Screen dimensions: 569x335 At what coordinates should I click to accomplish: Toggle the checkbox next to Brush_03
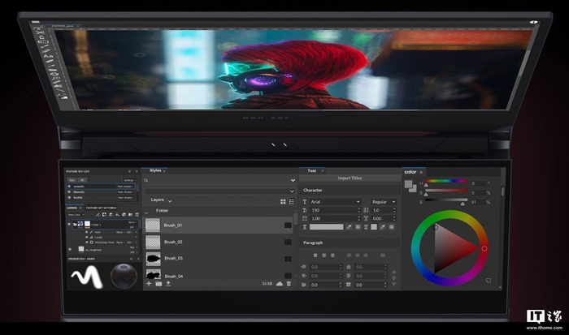(x=288, y=258)
